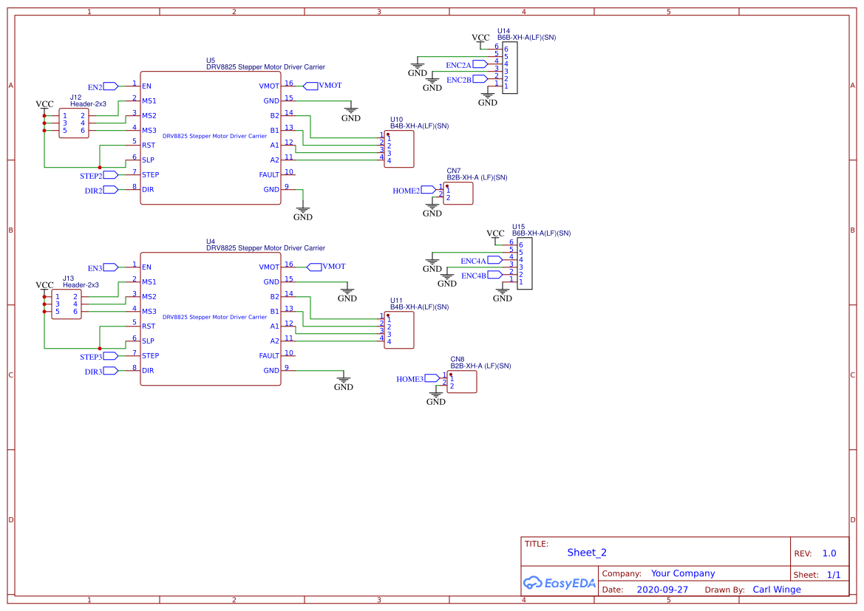Screen dimensions: 864x611
Task: Click the GND symbol below U5 pin 9
Action: (x=302, y=210)
